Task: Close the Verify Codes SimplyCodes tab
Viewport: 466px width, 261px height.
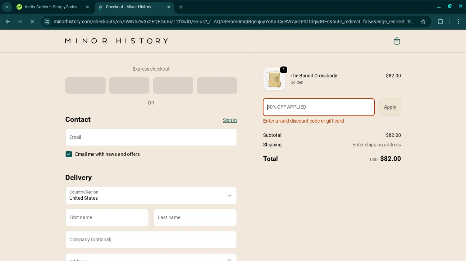Action: point(87,7)
